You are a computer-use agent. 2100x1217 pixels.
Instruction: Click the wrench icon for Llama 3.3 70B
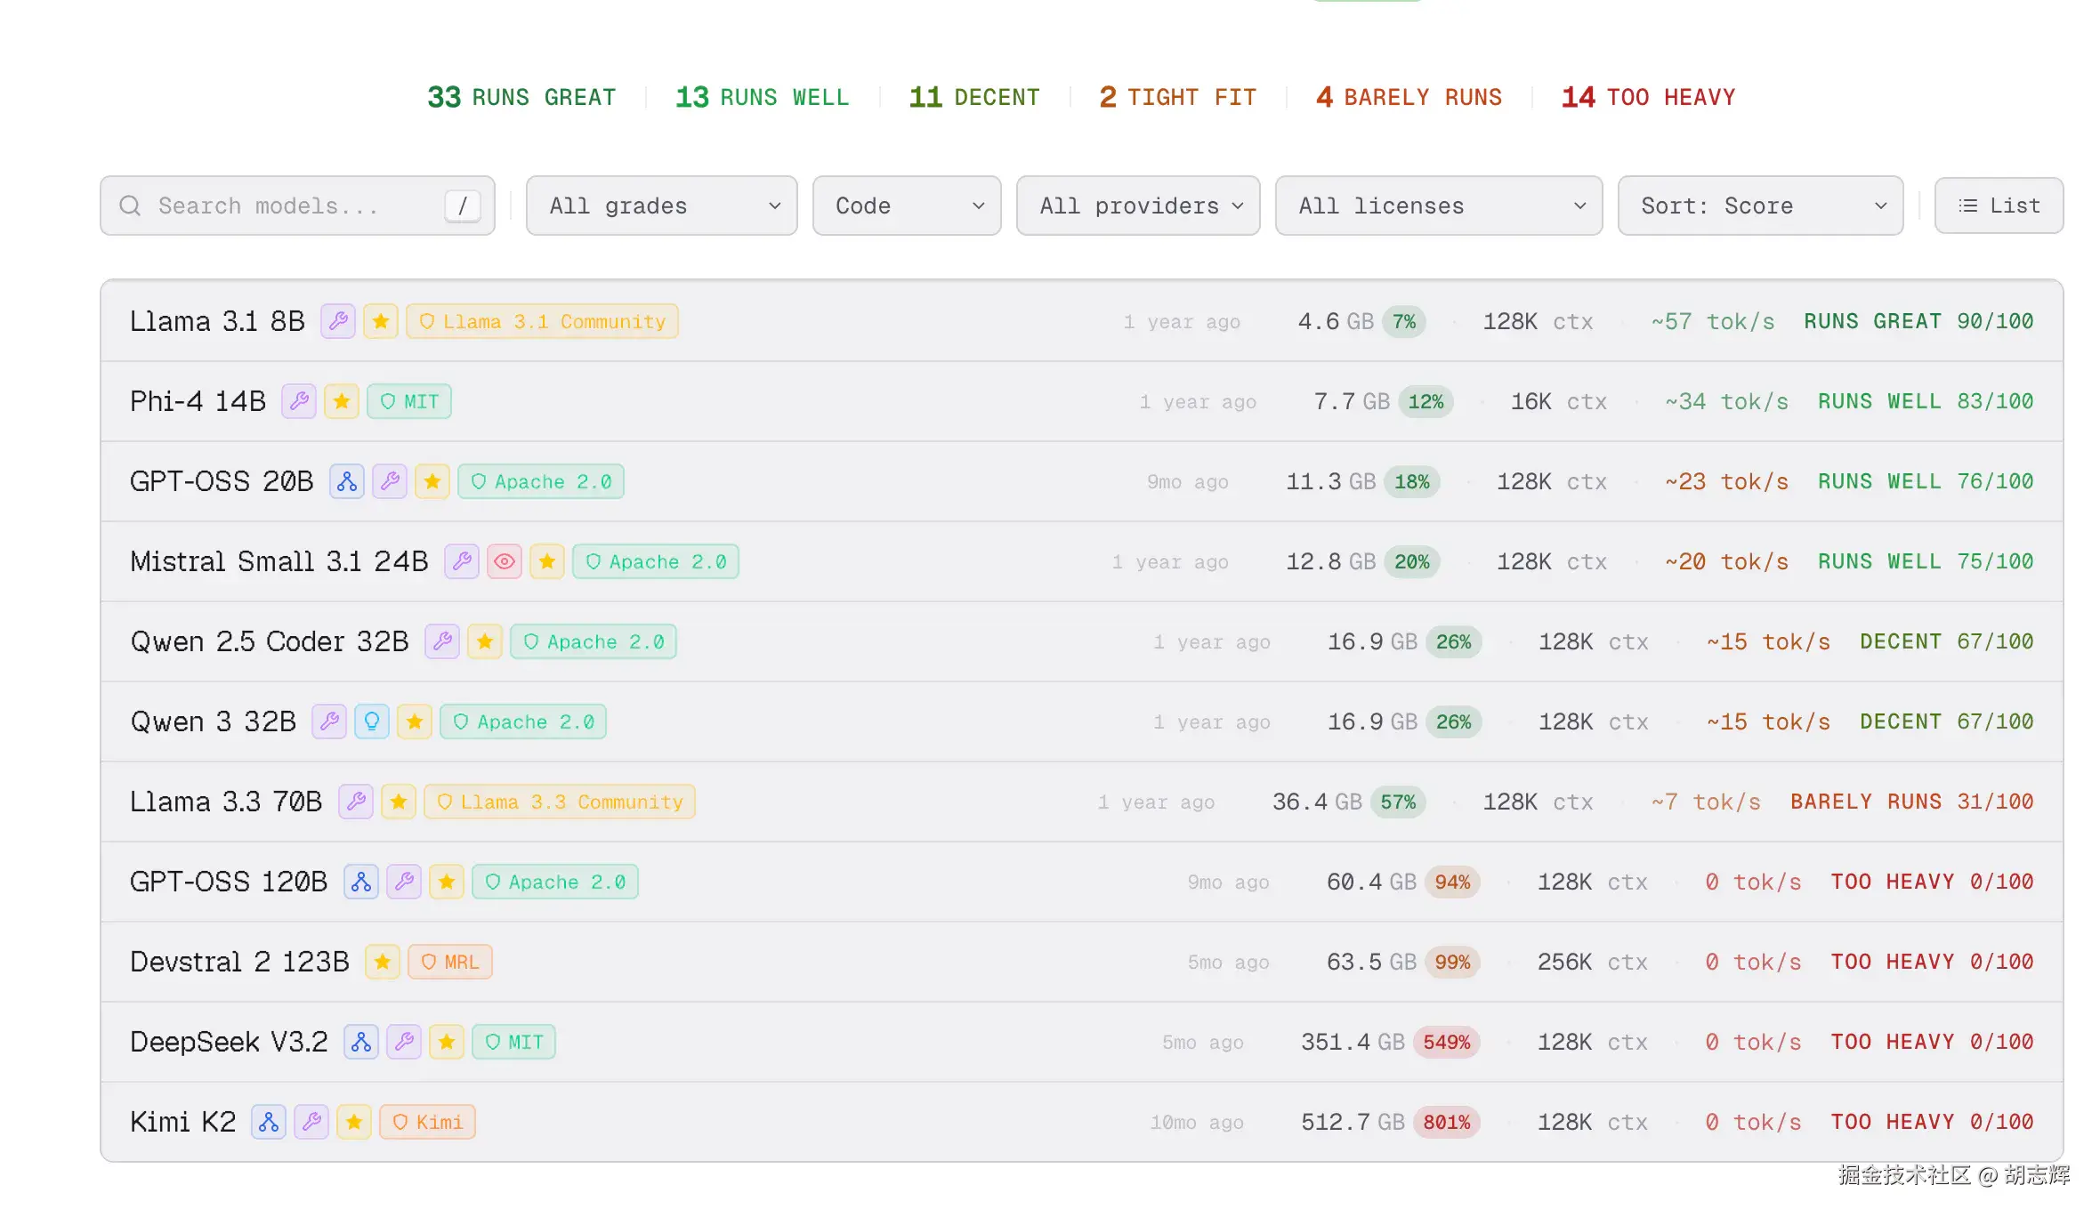356,802
